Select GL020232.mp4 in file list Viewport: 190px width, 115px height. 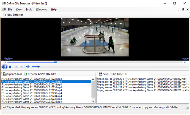coord(46,90)
